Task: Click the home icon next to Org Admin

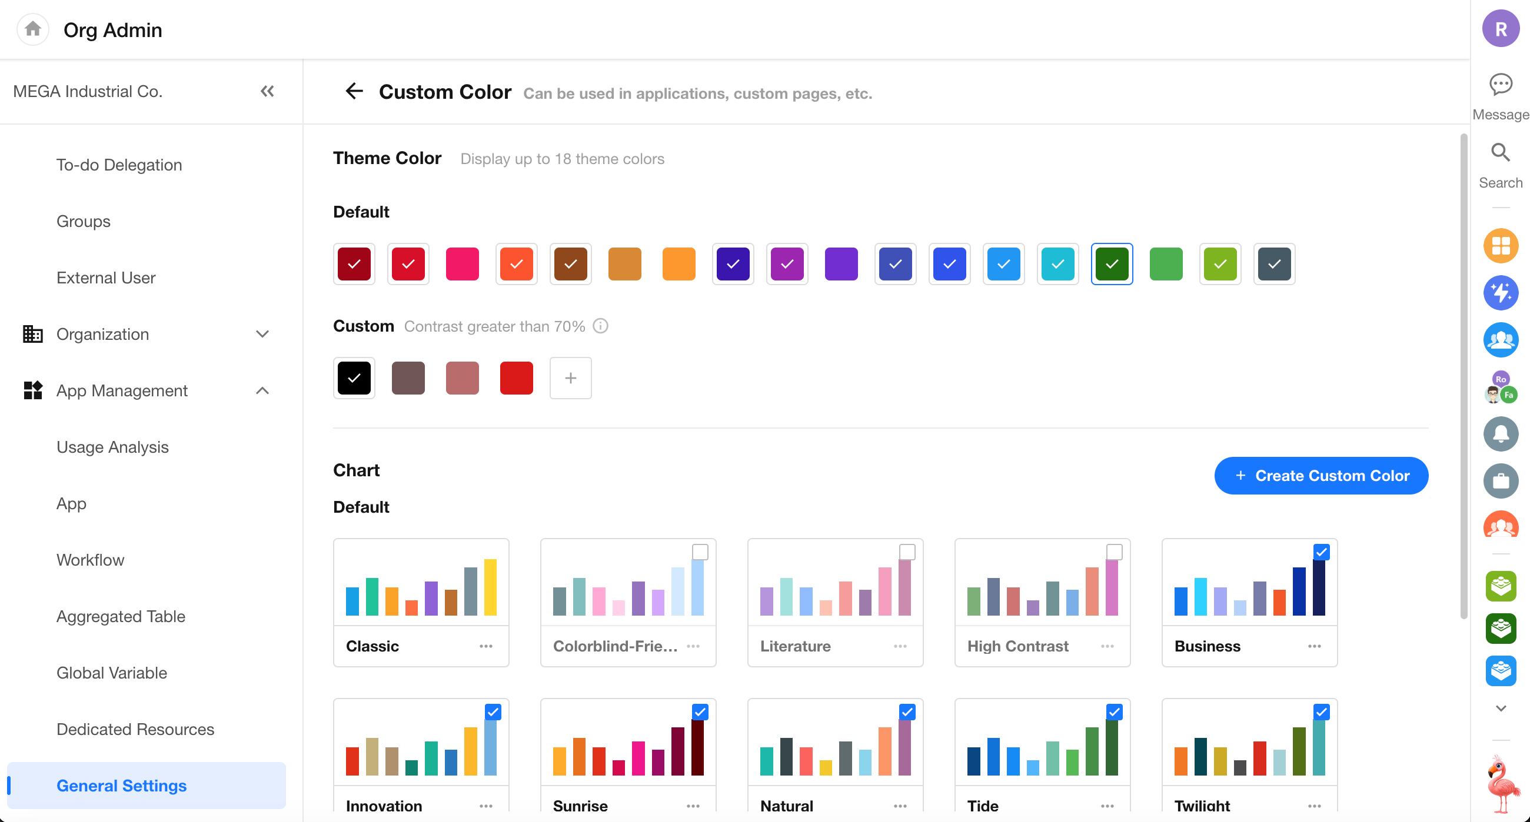Action: point(33,29)
